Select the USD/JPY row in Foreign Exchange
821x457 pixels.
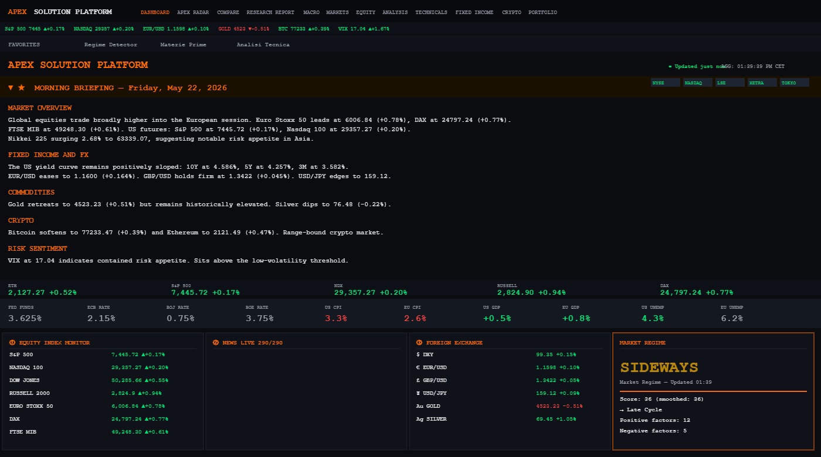pos(509,393)
